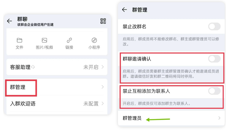Enable the 群聊邀请确认 switch
The width and height of the screenshot is (230, 130).
coord(214,59)
